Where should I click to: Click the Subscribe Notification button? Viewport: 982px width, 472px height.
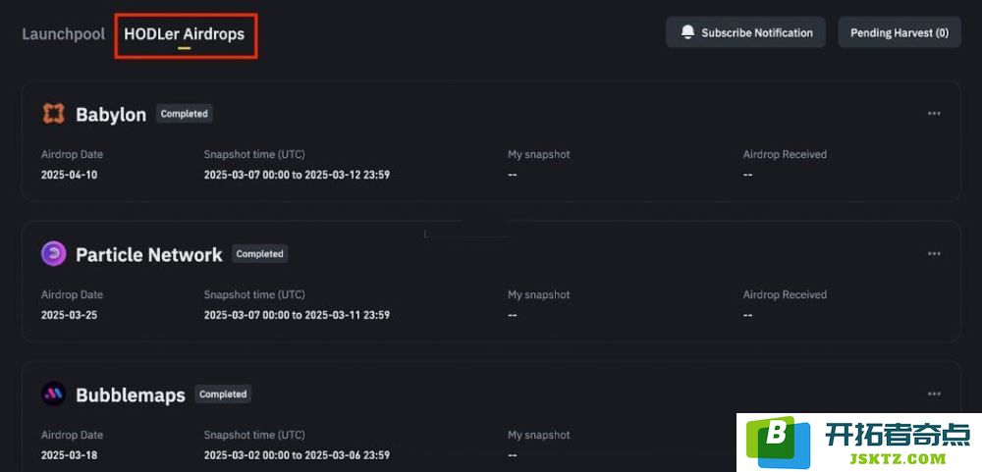tap(745, 32)
